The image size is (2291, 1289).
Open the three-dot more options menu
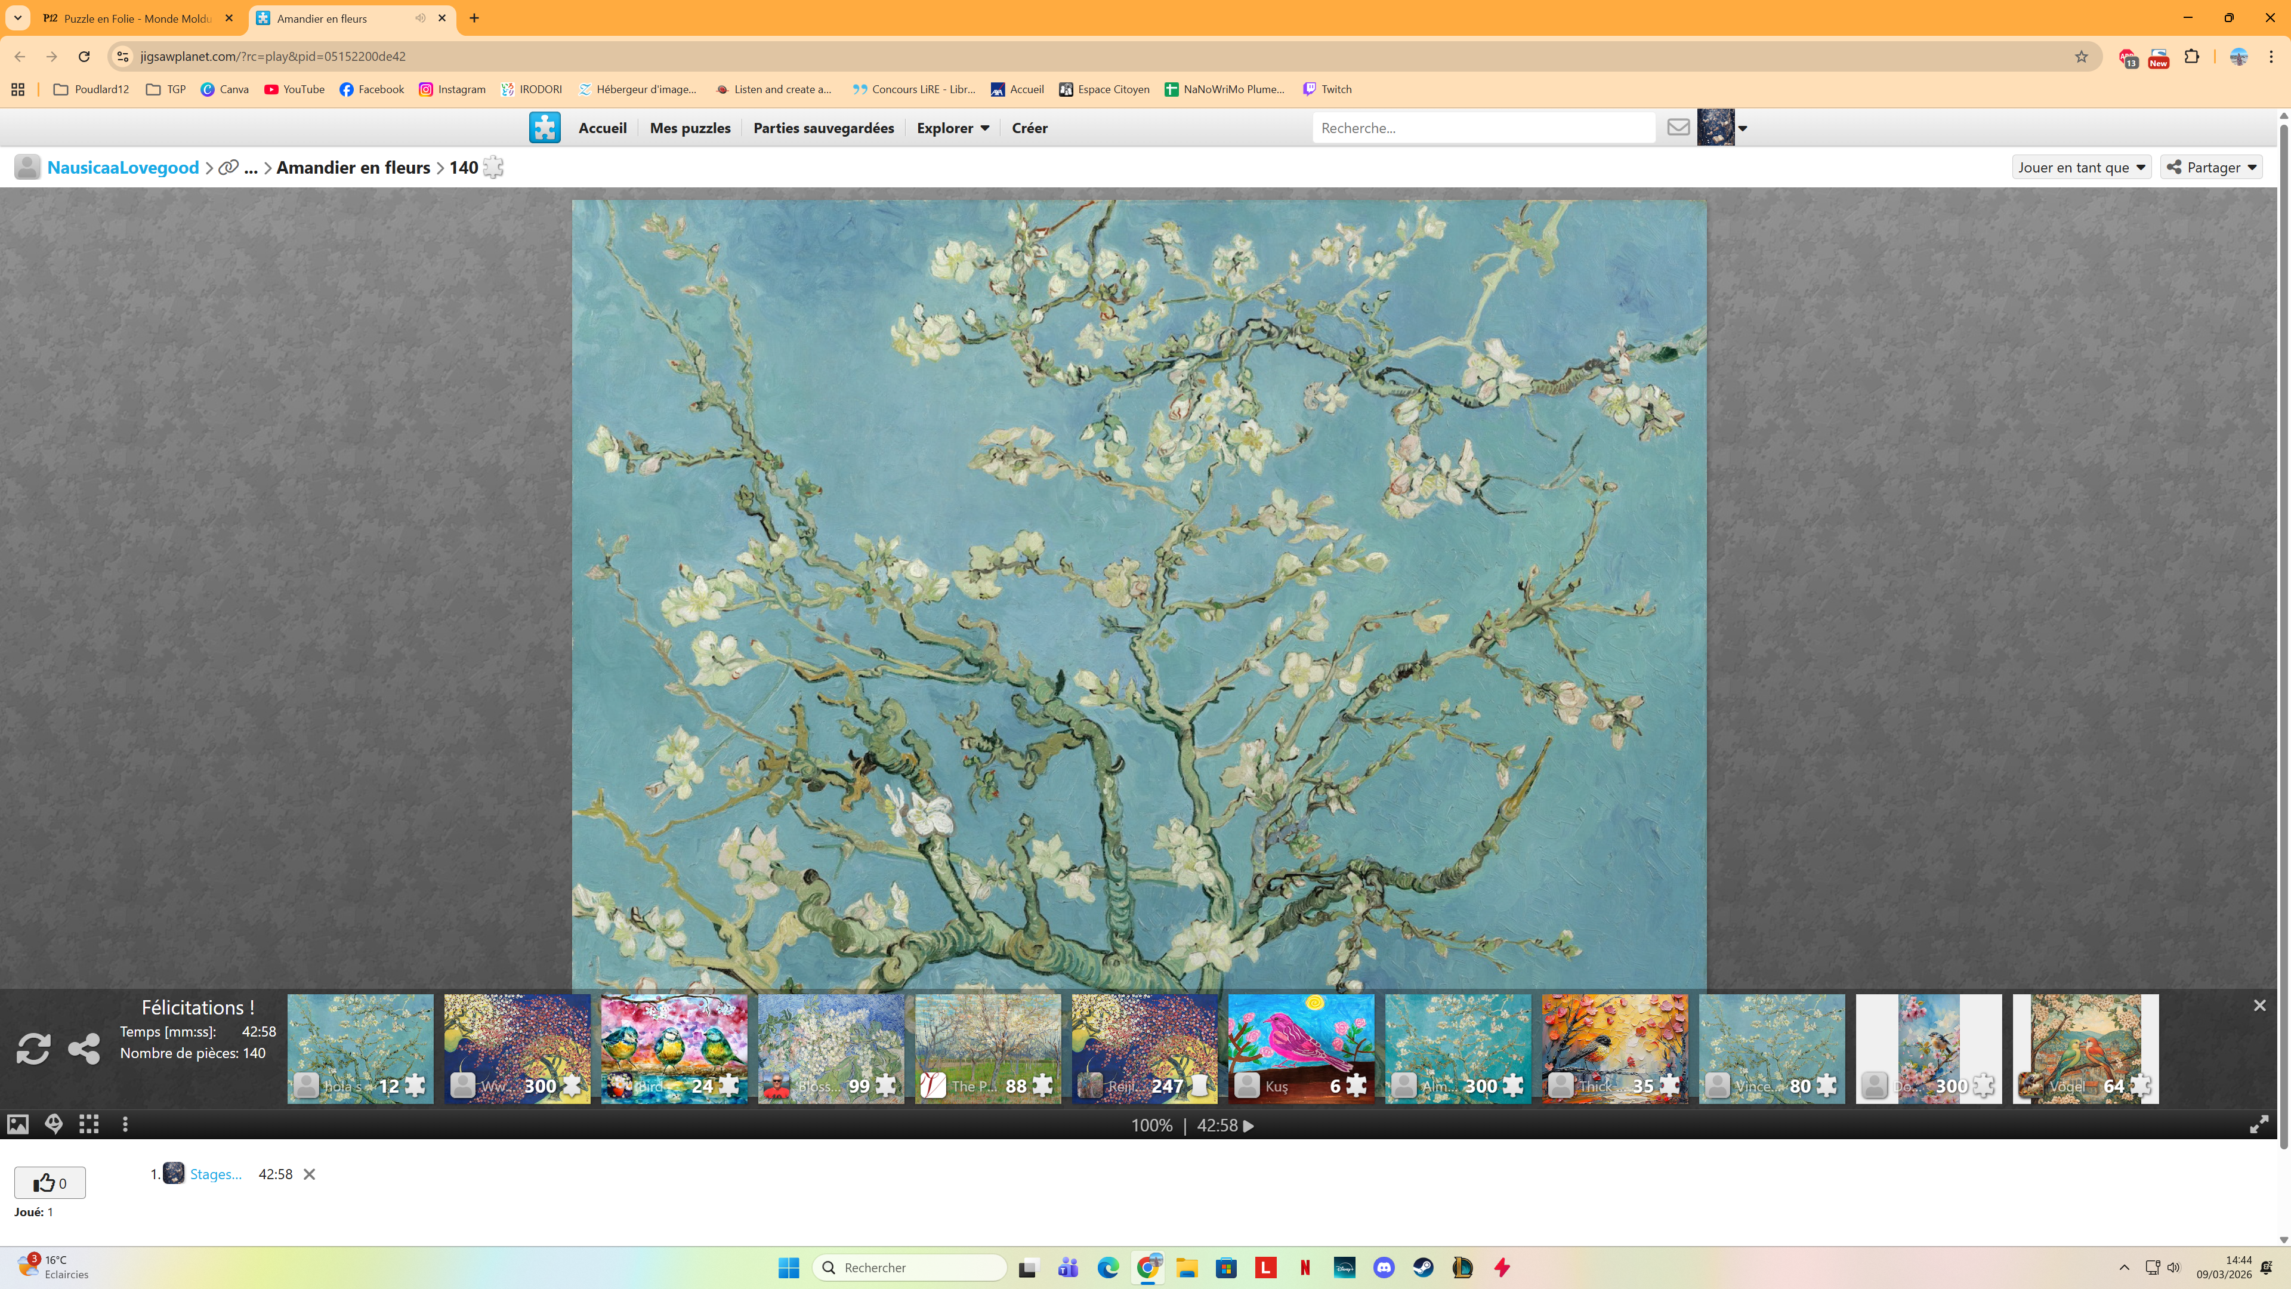coord(125,1124)
